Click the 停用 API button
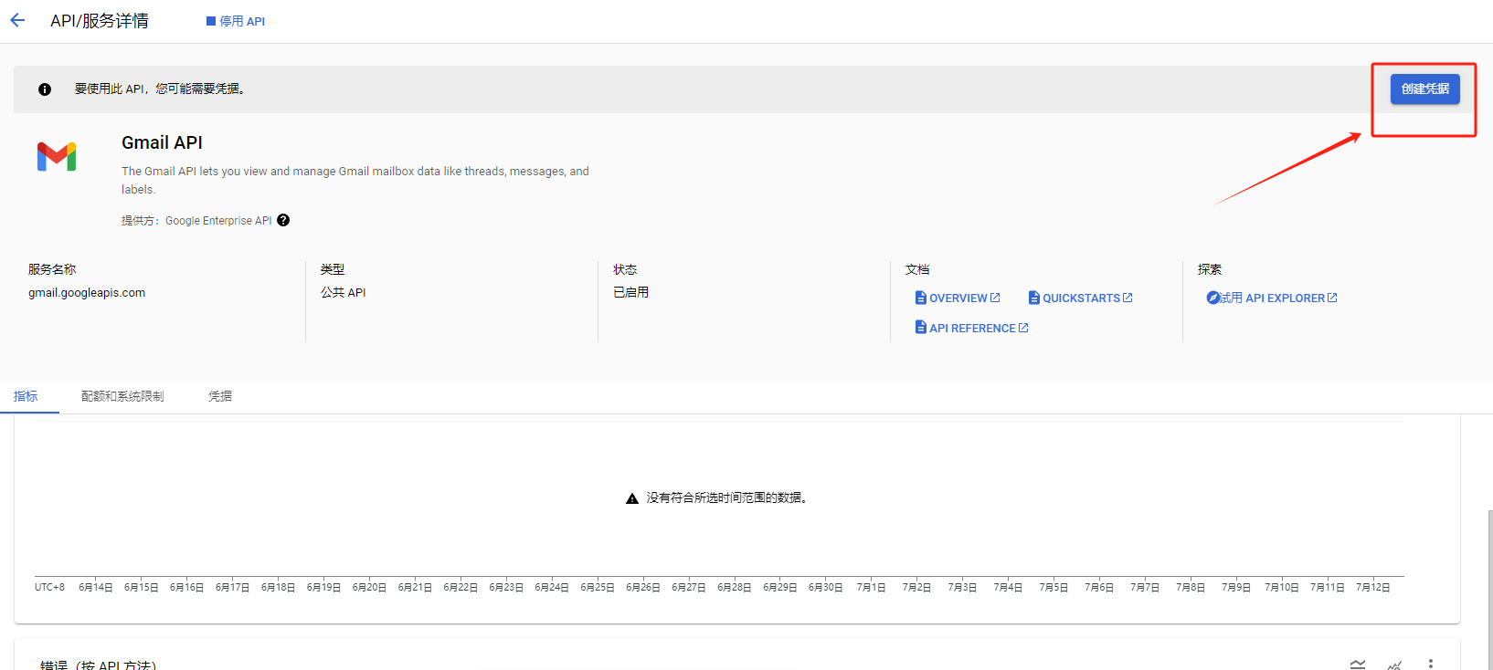Viewport: 1493px width, 670px height. [x=236, y=21]
